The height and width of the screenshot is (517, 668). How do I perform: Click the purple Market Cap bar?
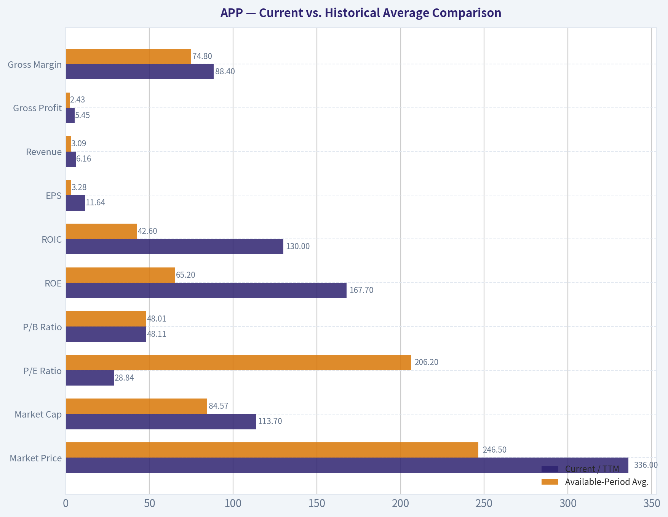[161, 422]
